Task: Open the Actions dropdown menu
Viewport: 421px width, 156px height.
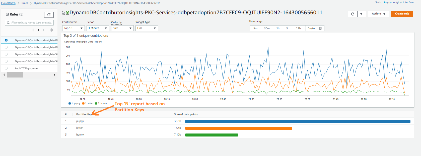Action: point(378,14)
